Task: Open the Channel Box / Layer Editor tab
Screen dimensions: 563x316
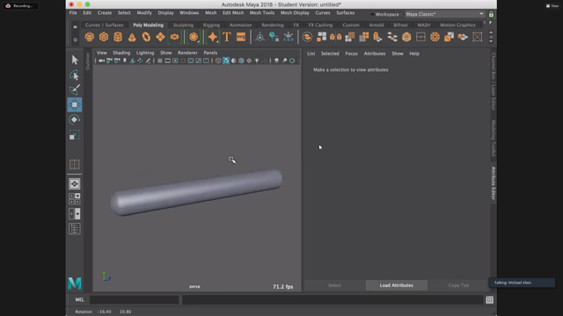Action: click(x=494, y=82)
